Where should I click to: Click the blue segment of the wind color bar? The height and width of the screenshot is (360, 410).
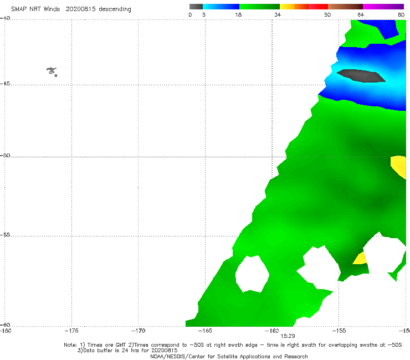click(221, 7)
